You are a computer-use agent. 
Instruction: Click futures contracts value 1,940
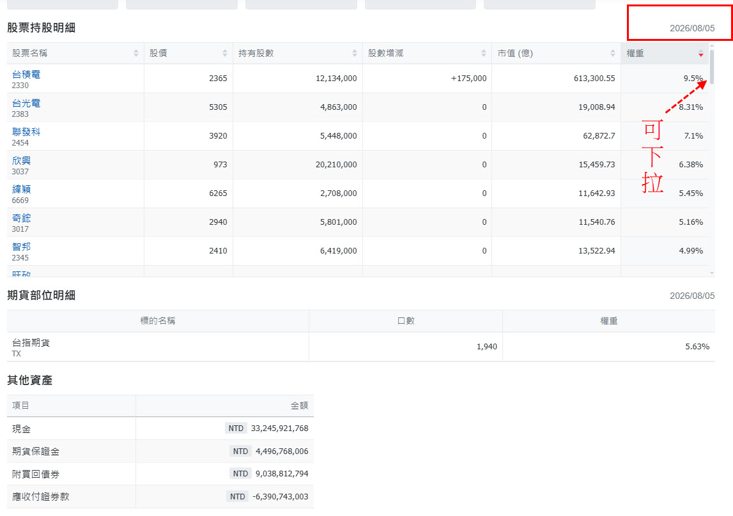coord(486,347)
